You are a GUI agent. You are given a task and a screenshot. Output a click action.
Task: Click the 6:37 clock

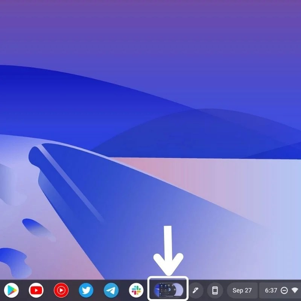coord(271,290)
